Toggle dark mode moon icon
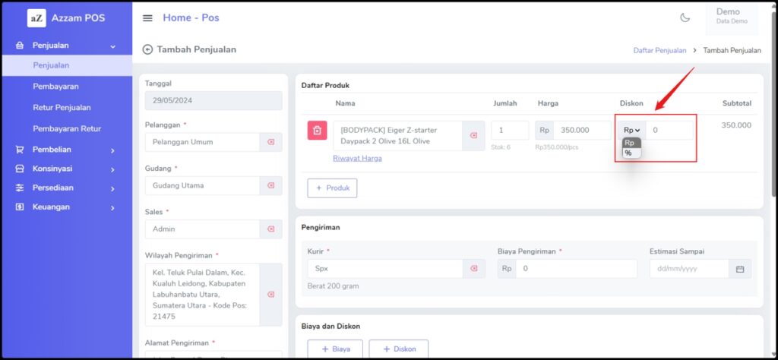Viewport: 778px width, 360px height. point(685,17)
